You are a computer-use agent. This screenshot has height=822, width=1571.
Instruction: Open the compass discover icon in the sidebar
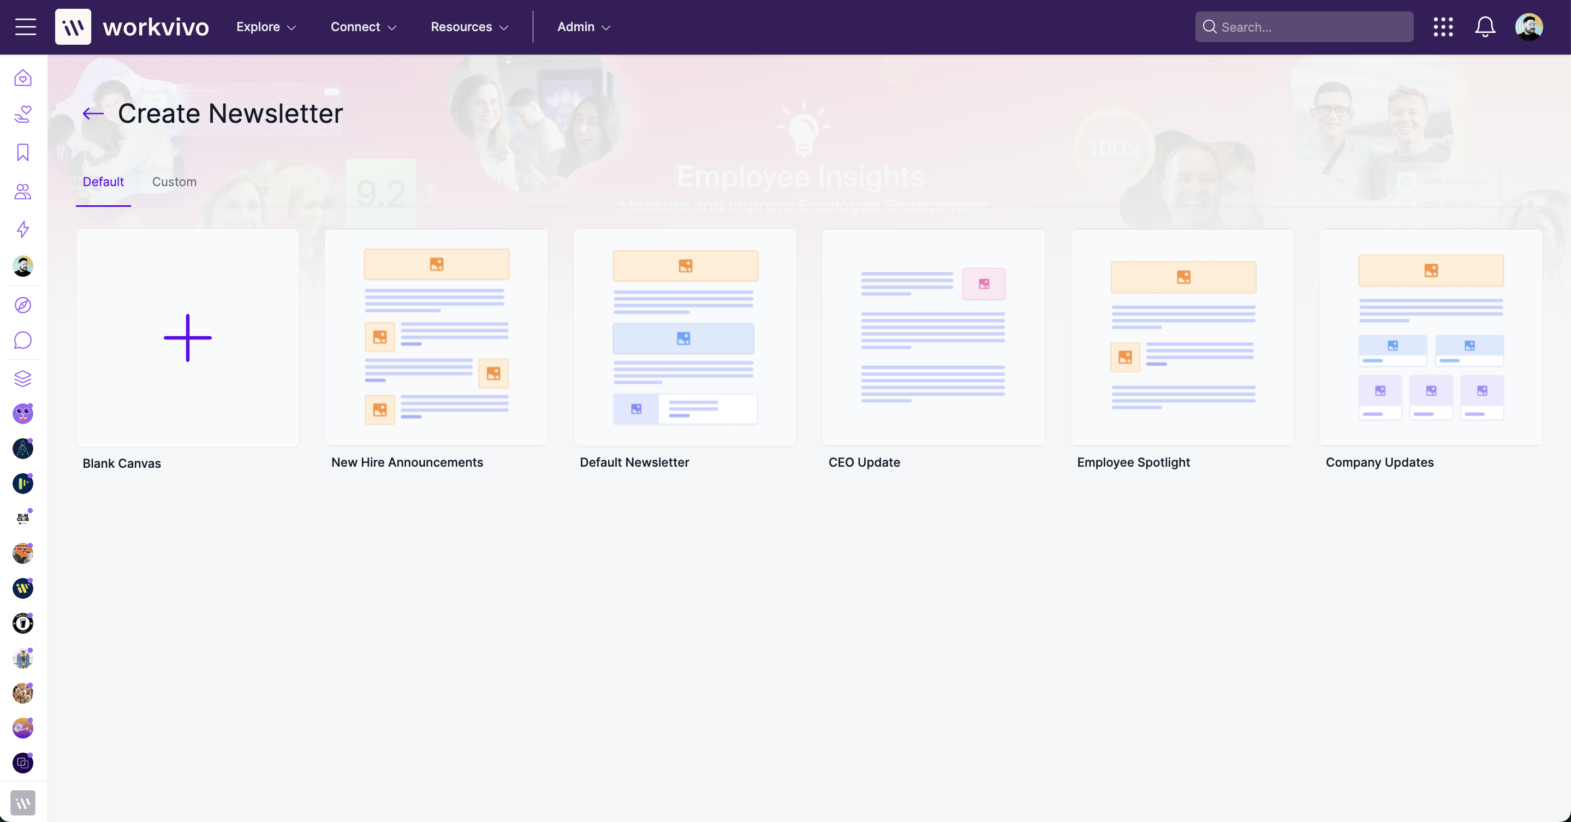(x=22, y=305)
